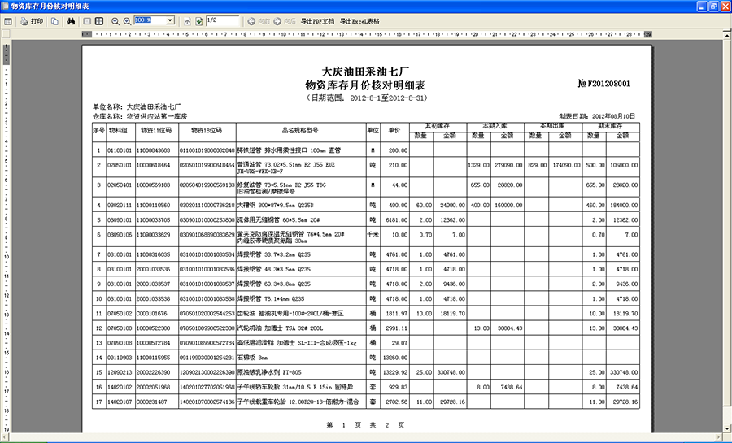Open find with the binoculars icon
732x443 pixels.
click(71, 21)
